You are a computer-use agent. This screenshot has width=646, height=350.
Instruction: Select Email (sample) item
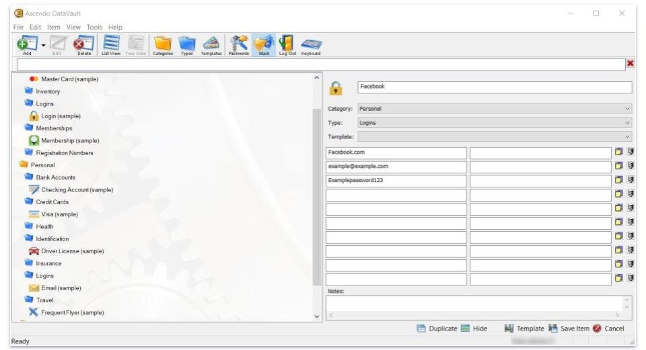point(55,288)
